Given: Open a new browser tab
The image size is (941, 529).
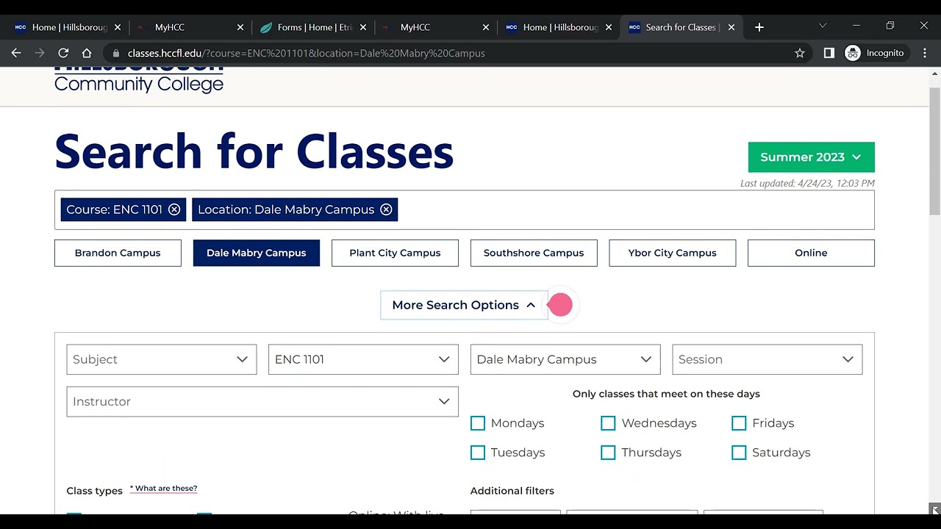Looking at the screenshot, I should coord(759,27).
